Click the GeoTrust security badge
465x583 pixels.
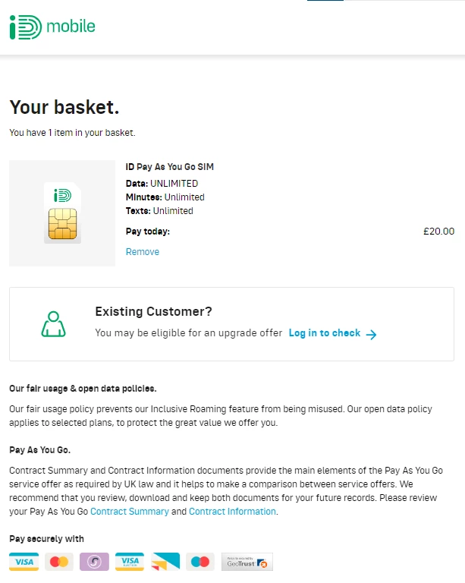[247, 562]
